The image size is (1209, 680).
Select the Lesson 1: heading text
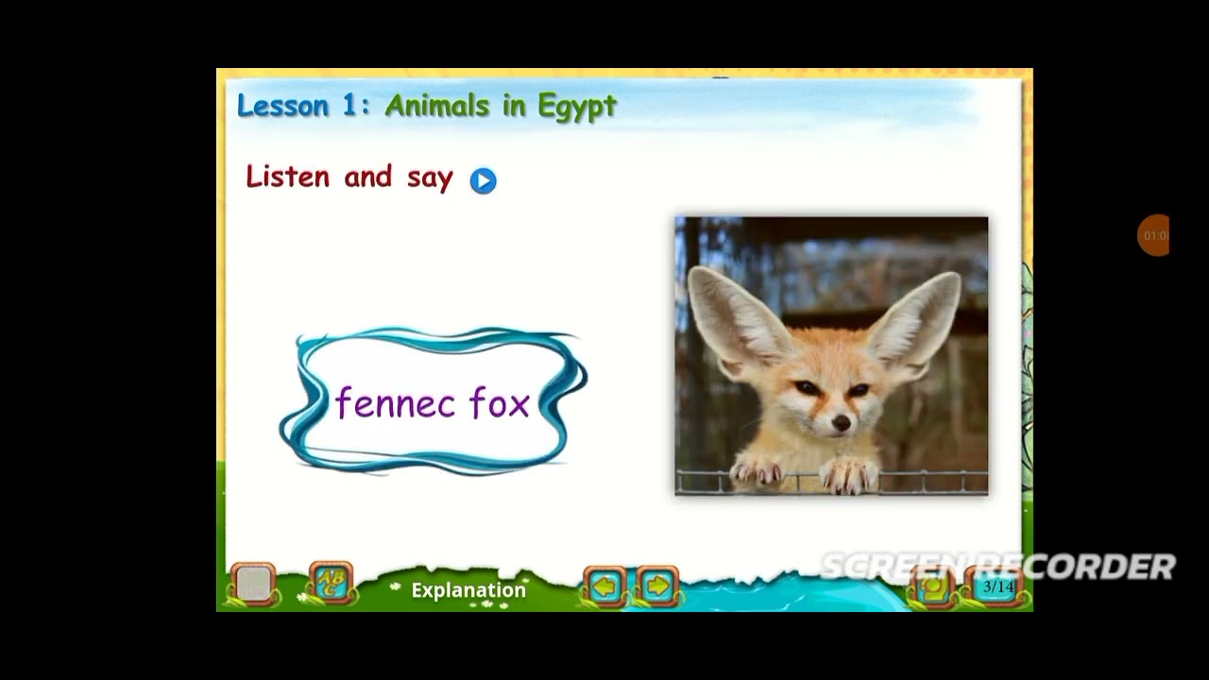coord(303,105)
